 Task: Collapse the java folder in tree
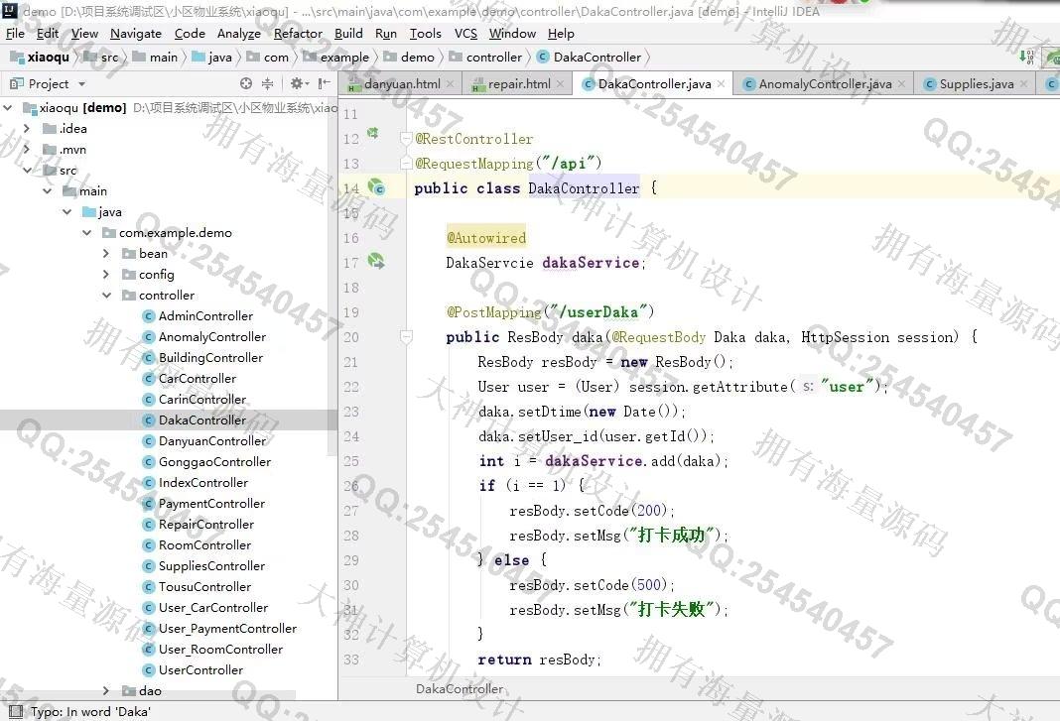pyautogui.click(x=66, y=212)
